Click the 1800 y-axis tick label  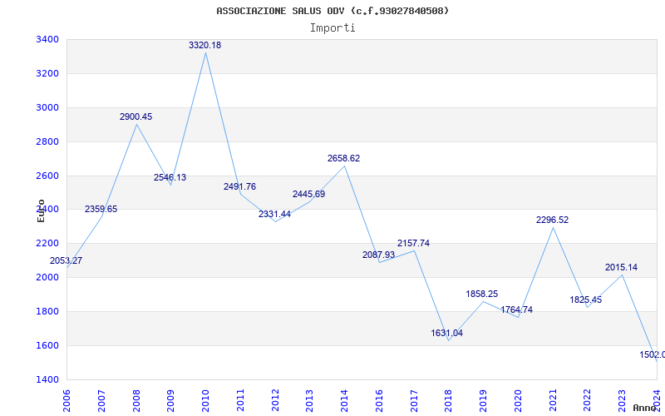(47, 311)
